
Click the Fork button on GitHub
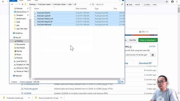coord(147,4)
